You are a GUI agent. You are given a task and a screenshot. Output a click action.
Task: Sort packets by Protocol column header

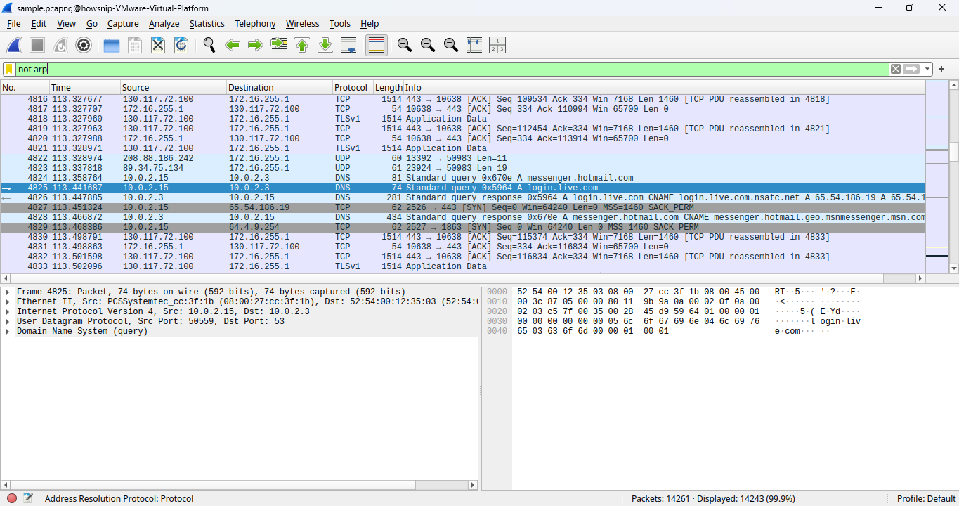(x=353, y=88)
